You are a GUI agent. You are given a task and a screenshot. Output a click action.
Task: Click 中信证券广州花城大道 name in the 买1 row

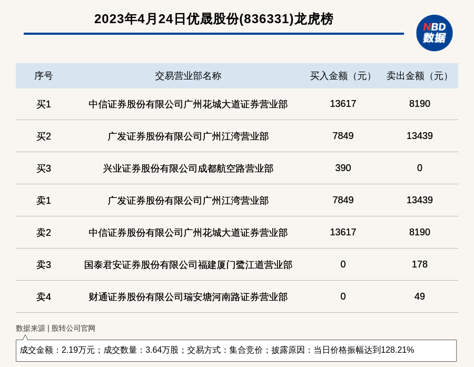coord(188,104)
